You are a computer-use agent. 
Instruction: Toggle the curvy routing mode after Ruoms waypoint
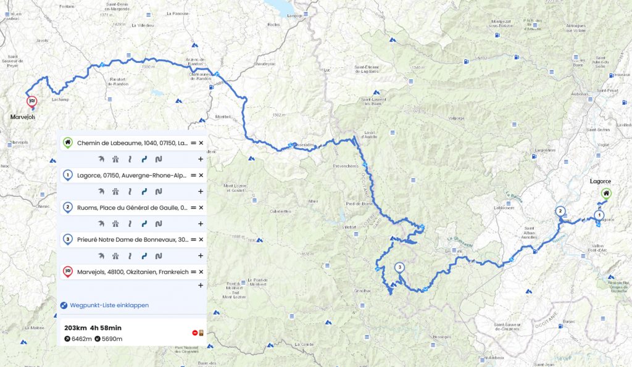(144, 223)
